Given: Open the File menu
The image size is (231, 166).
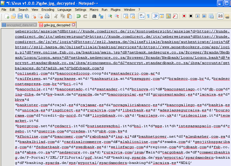Looking at the screenshot, I should coord(4,10).
